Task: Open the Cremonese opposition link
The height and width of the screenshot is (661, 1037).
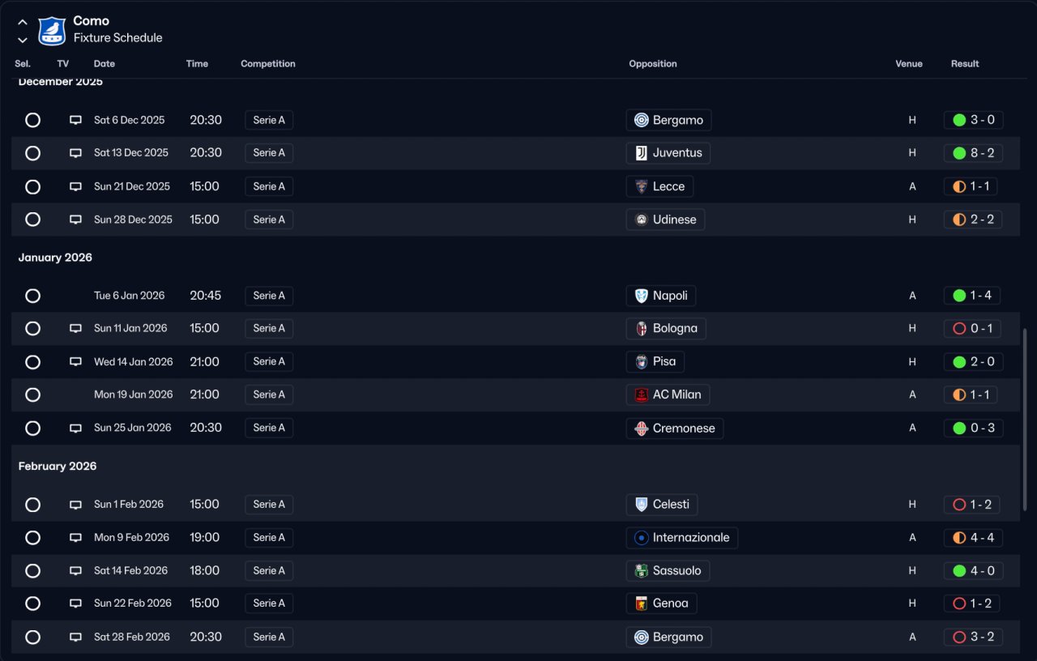Action: [683, 429]
